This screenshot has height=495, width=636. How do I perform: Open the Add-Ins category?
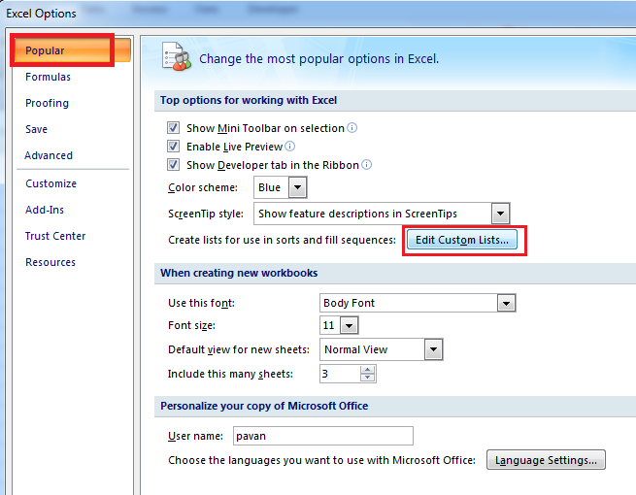pyautogui.click(x=45, y=210)
